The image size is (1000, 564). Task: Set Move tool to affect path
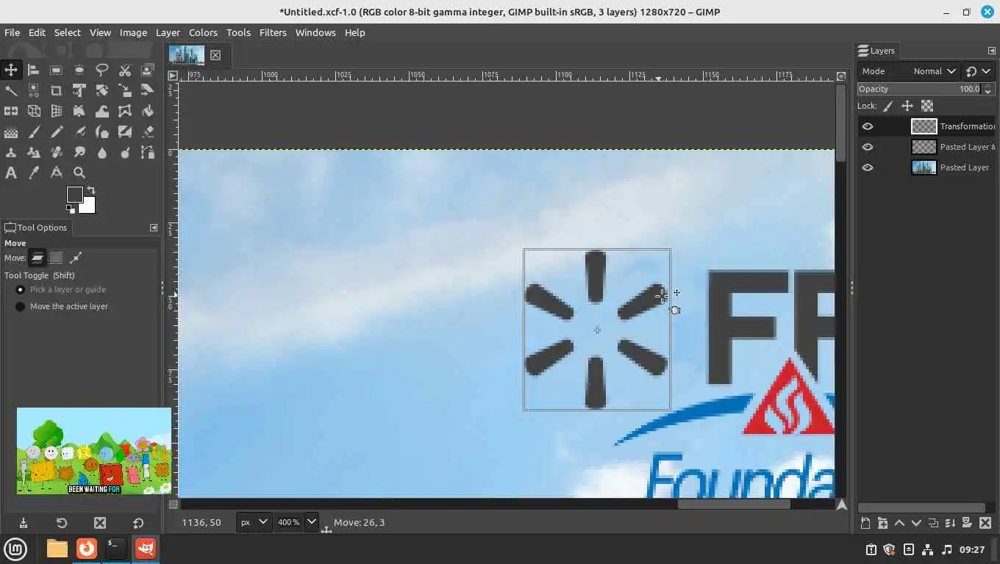click(75, 257)
